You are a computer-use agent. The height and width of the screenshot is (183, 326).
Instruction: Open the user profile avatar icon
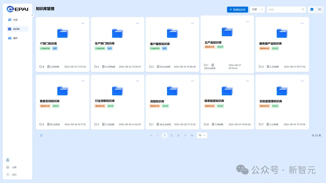click(8, 160)
